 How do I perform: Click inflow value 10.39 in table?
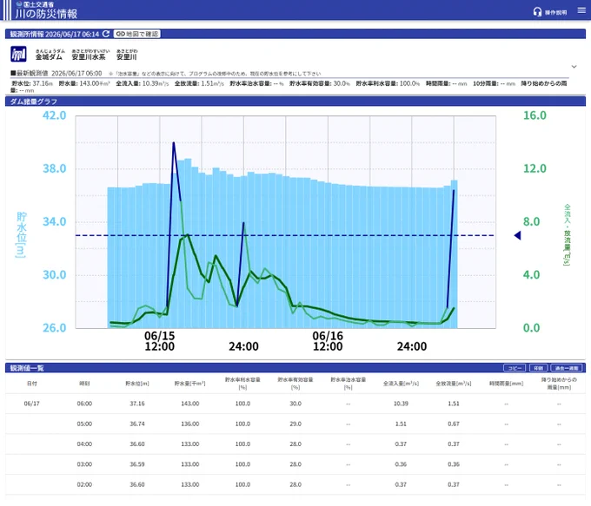tap(401, 404)
